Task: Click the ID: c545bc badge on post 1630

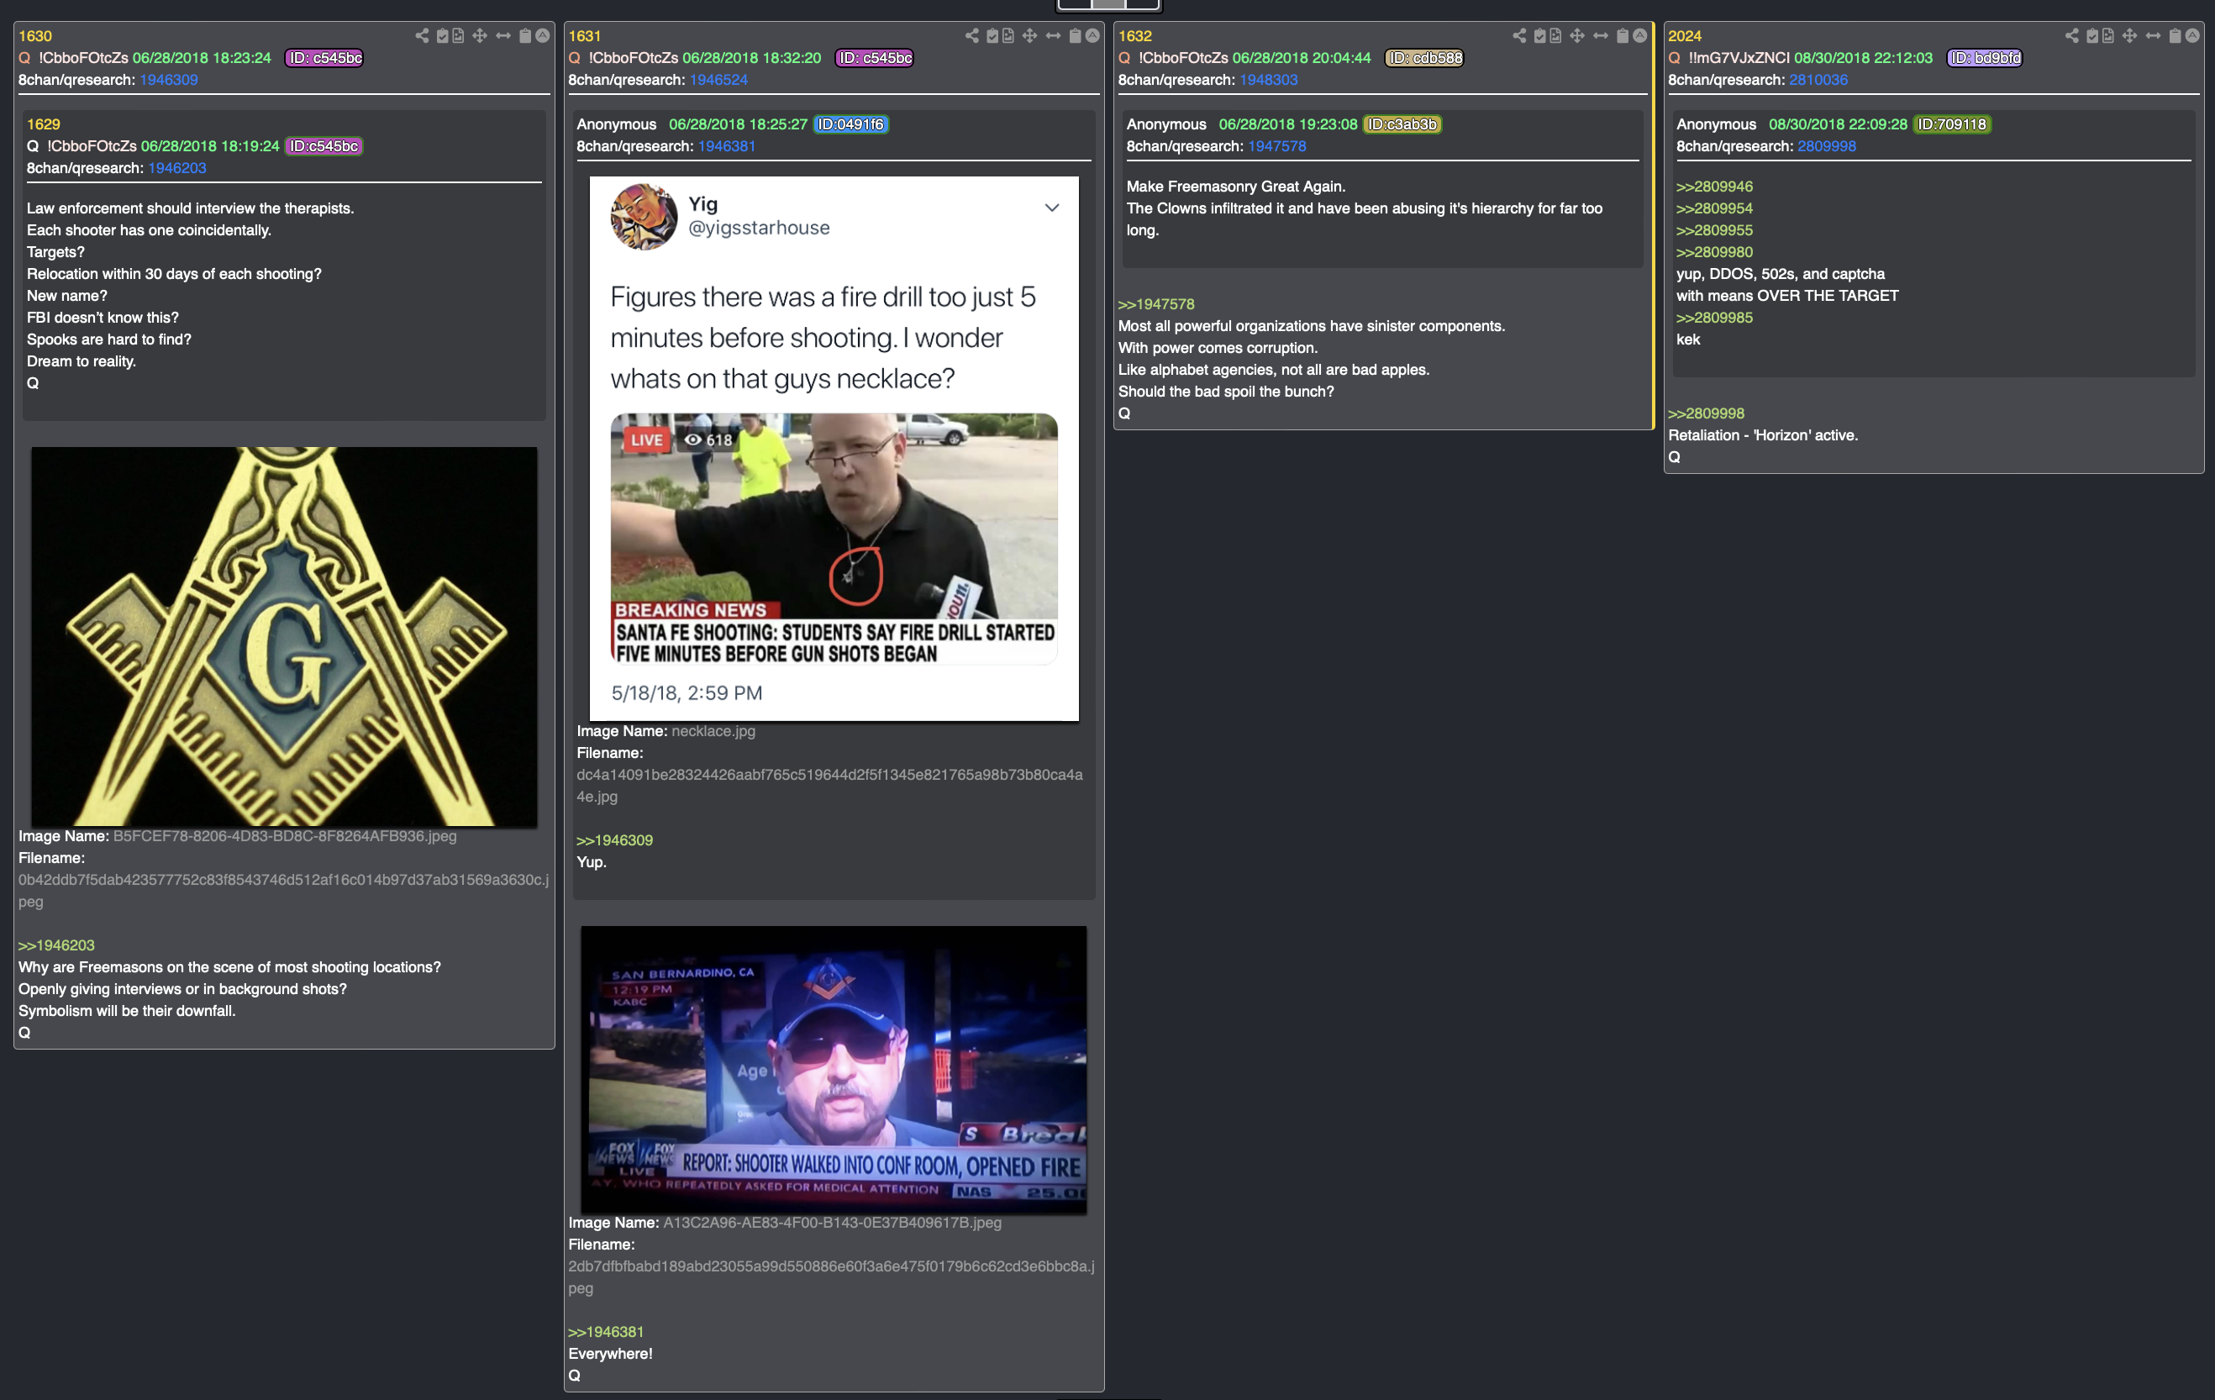Action: (x=324, y=58)
